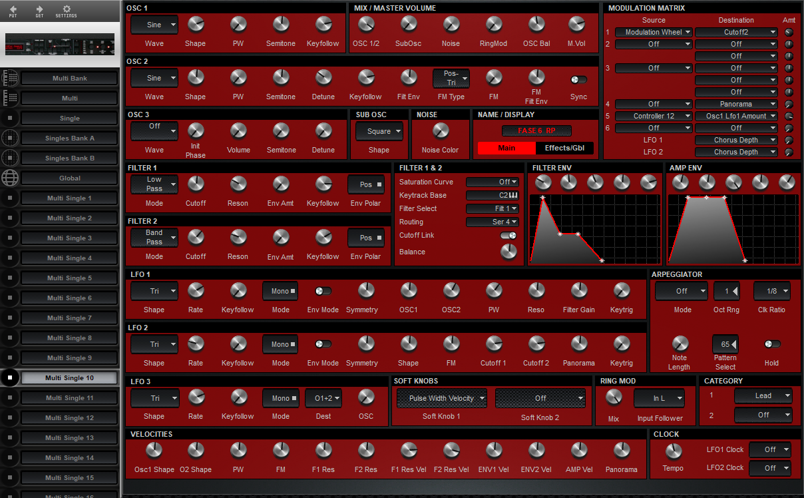Image resolution: width=804 pixels, height=498 pixels.
Task: Switch to the Effects/Gbl tab
Action: tap(564, 148)
